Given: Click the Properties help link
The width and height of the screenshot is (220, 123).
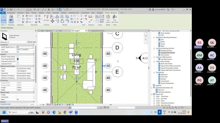Looking at the screenshot, I should (x=5, y=104).
